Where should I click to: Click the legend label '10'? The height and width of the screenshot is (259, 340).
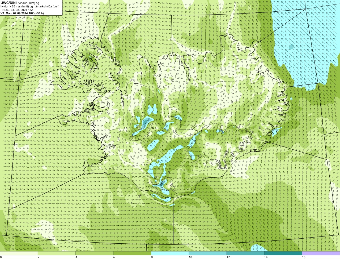pyautogui.click(x=190, y=257)
